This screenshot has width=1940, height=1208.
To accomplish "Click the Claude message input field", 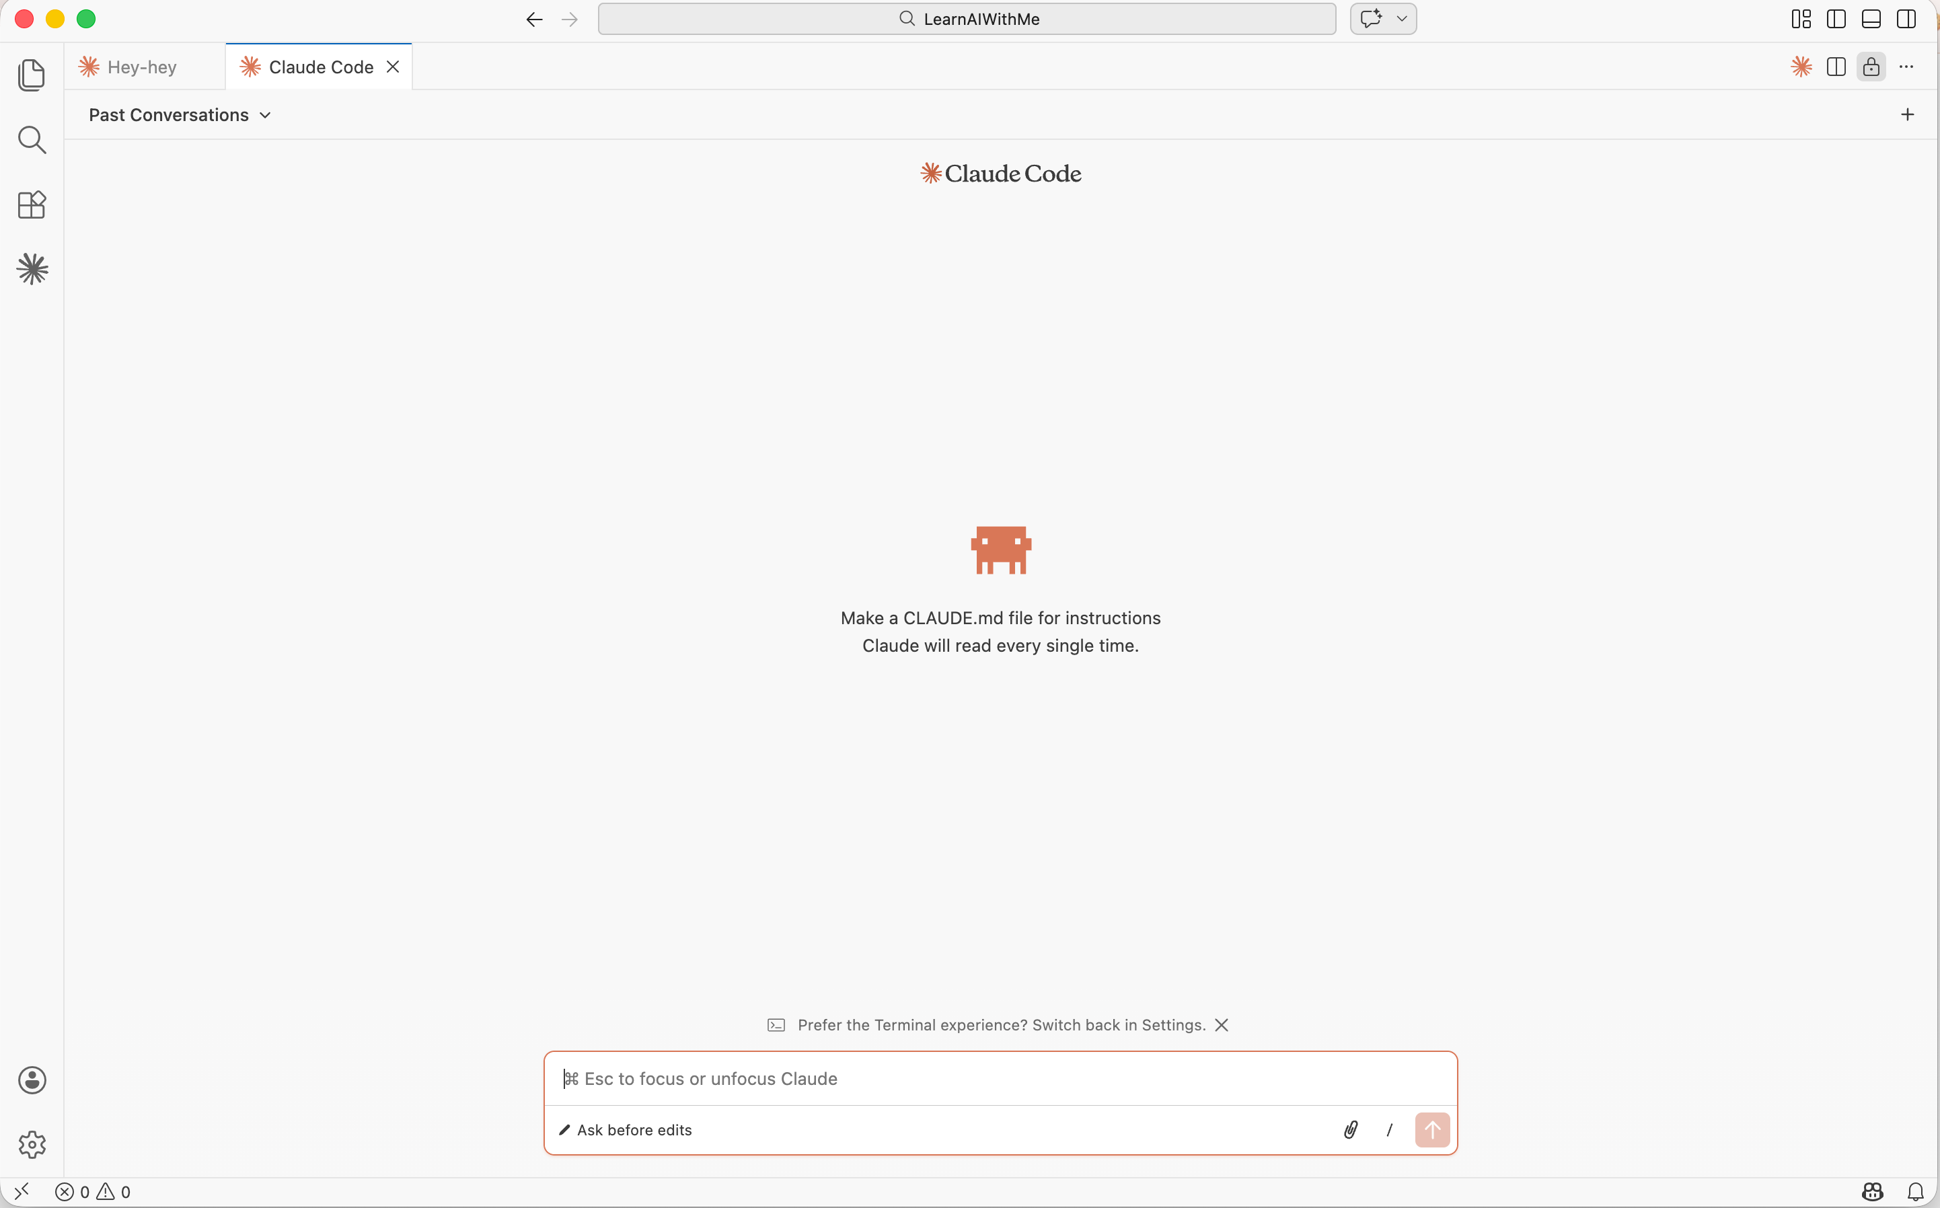I will (1000, 1079).
